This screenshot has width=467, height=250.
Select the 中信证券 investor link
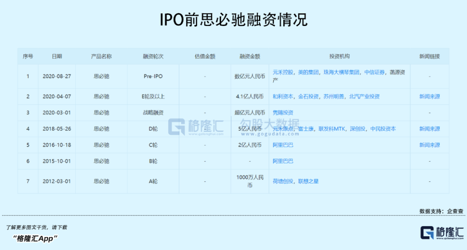374,72
